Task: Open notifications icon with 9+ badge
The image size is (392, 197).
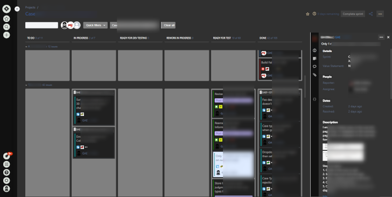Action: (x=7, y=156)
